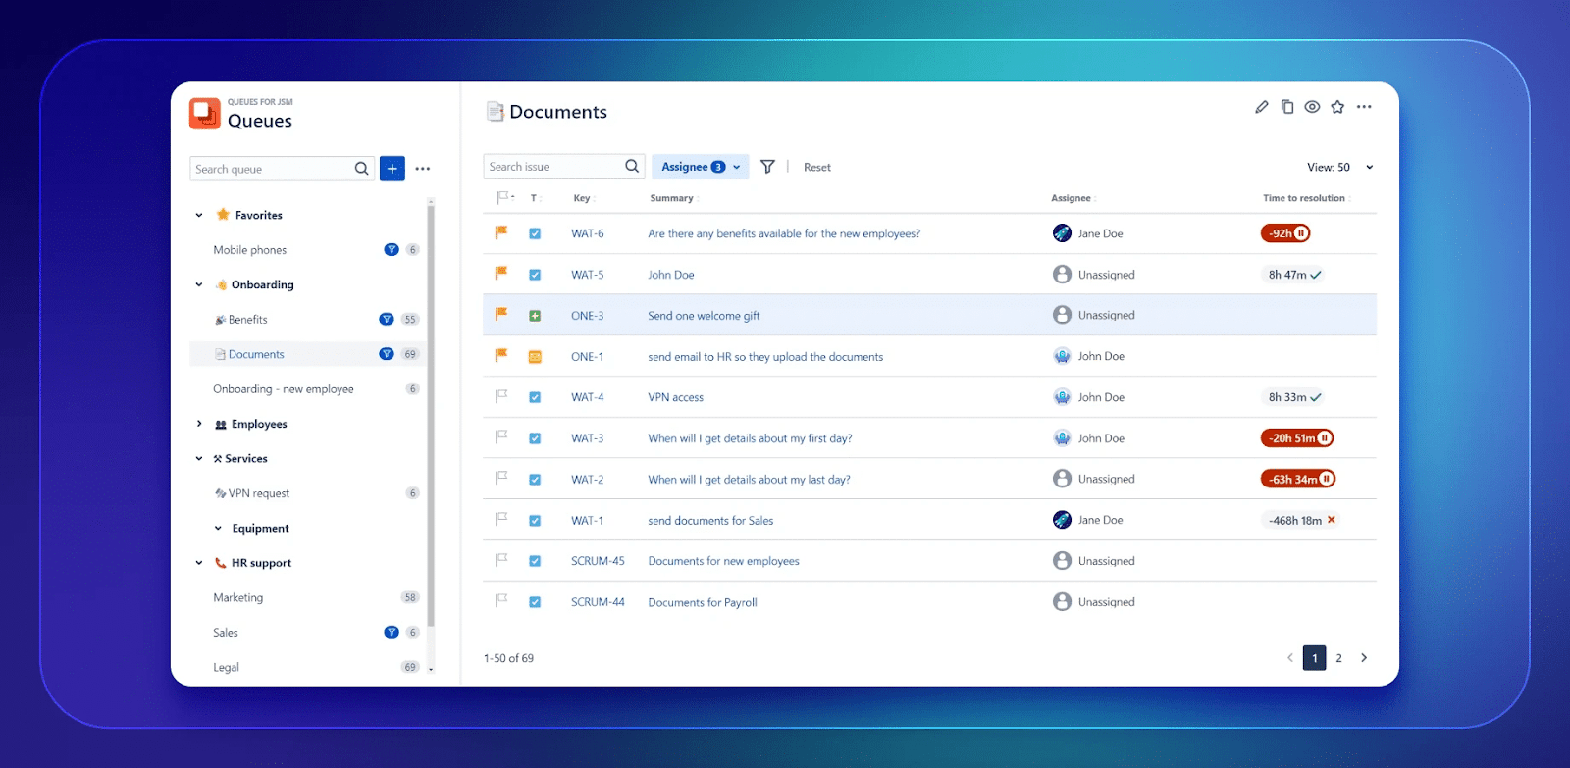Click 8h 47m completed SLA badge

tap(1293, 275)
